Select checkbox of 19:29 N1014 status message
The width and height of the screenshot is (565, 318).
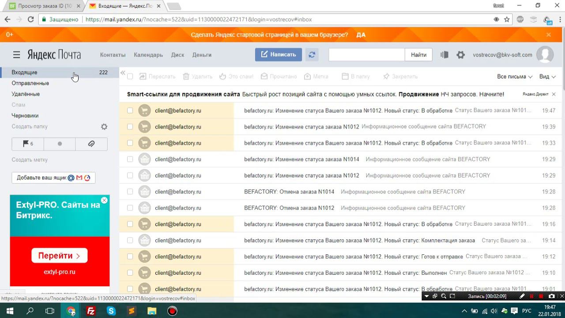130,159
